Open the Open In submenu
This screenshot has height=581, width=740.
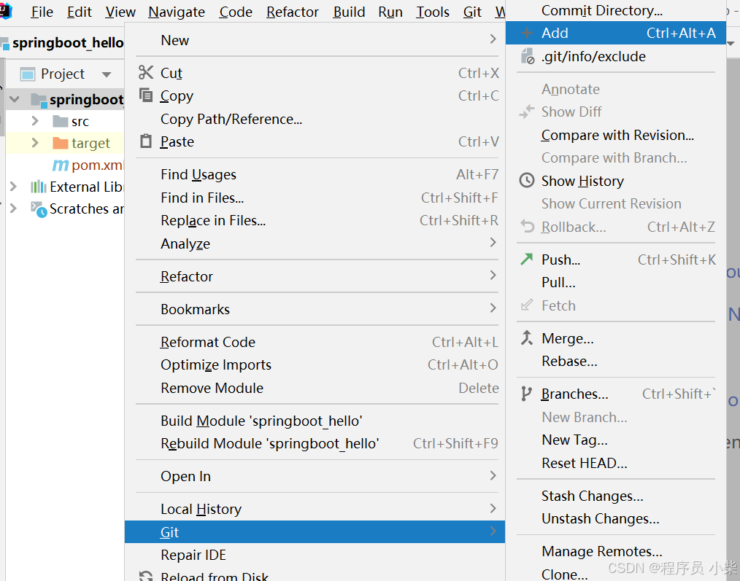tap(315, 476)
